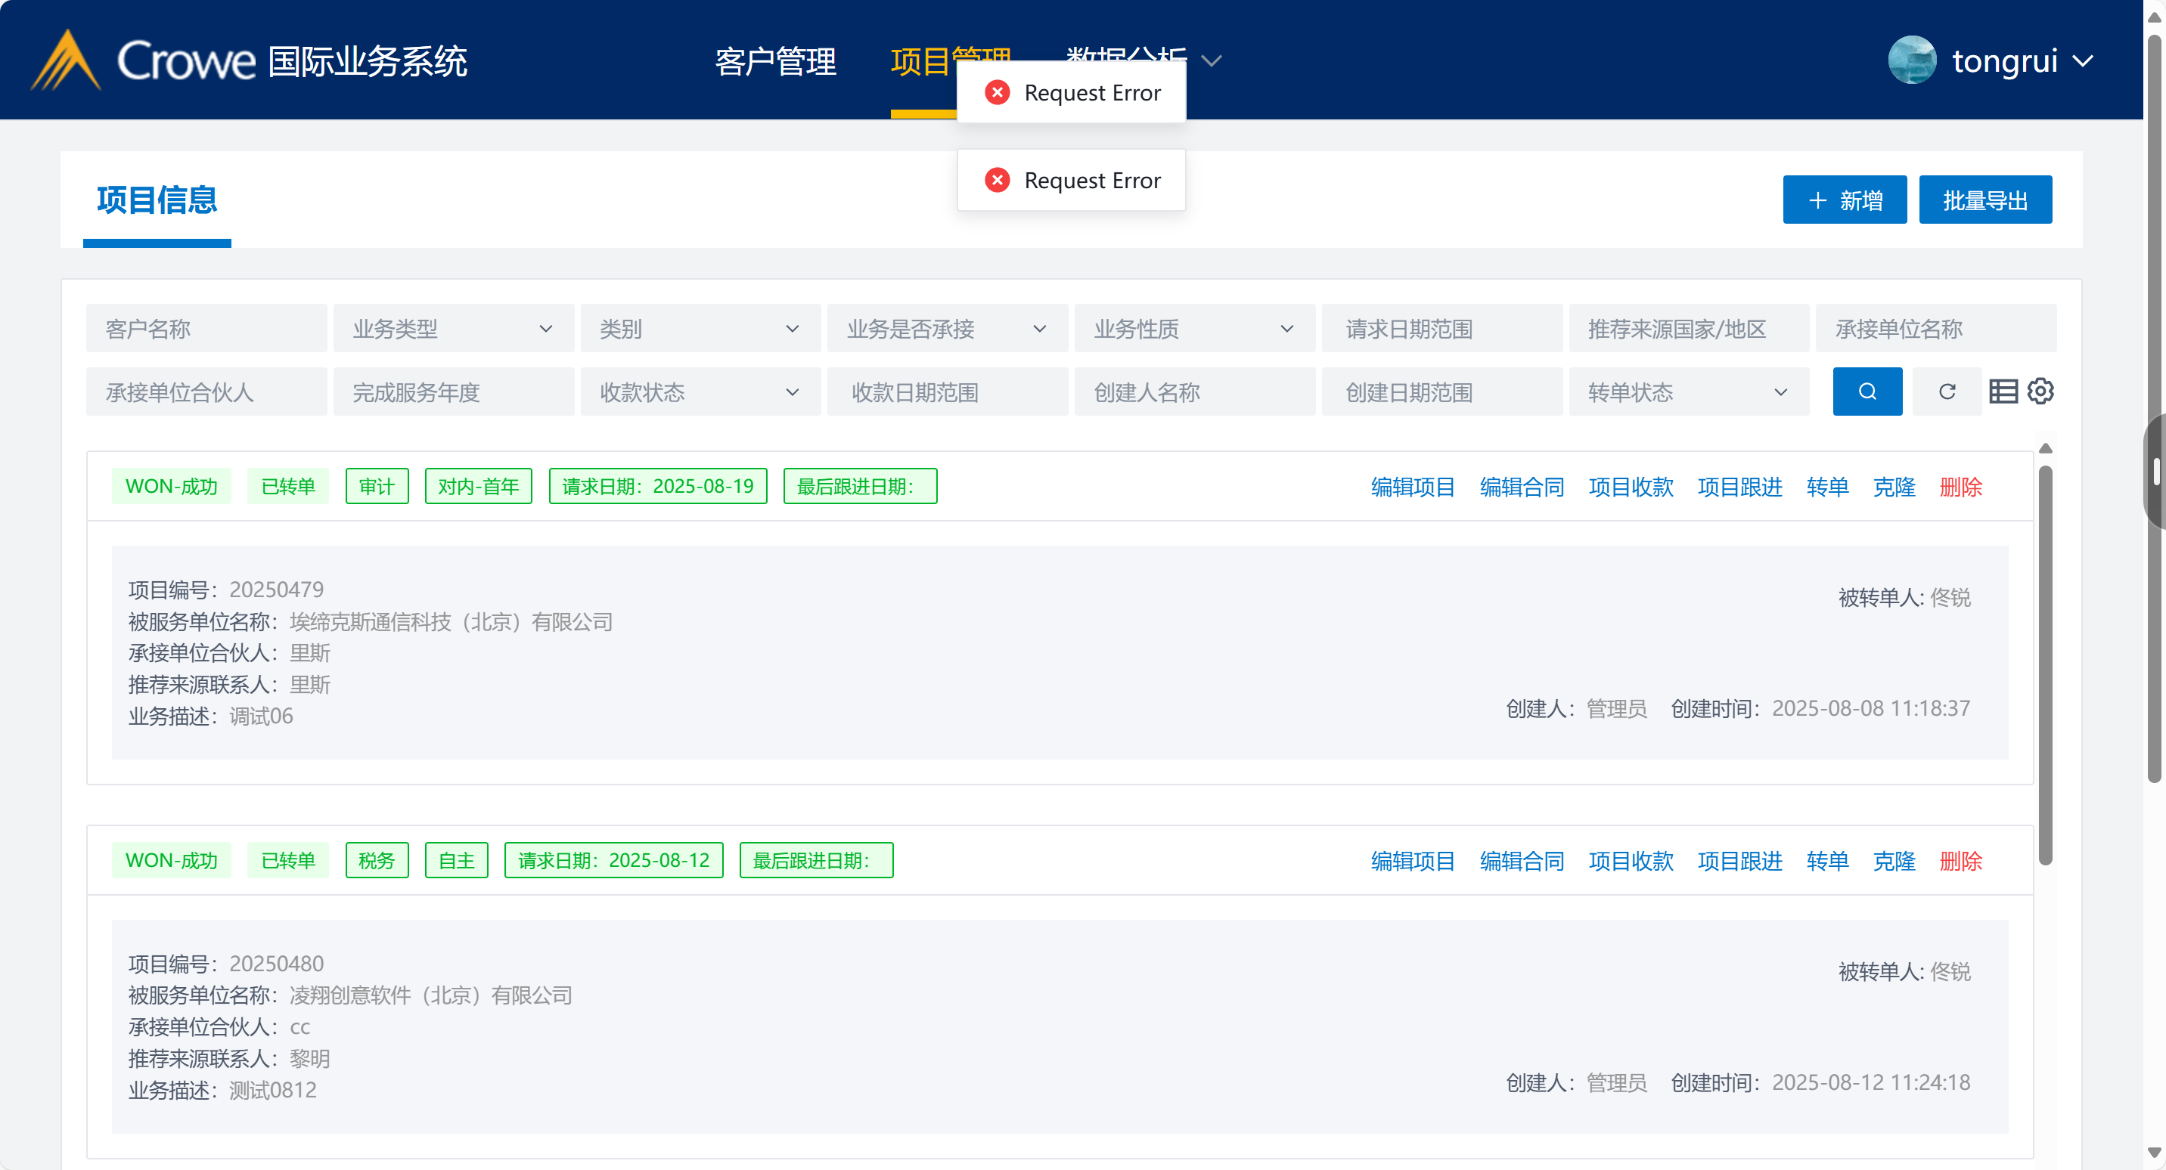Click the tongrui user avatar

[1912, 60]
